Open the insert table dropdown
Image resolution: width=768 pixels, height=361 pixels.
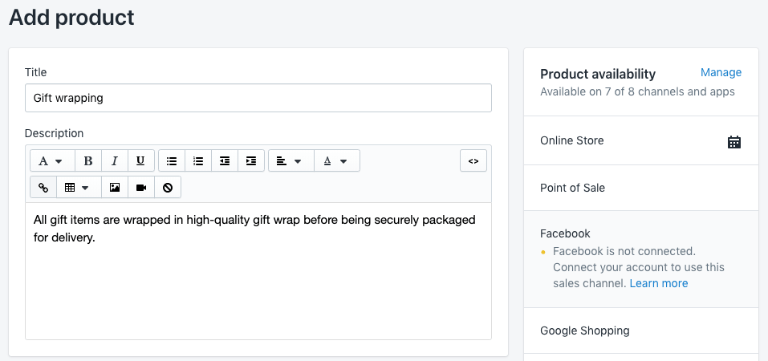pos(79,188)
